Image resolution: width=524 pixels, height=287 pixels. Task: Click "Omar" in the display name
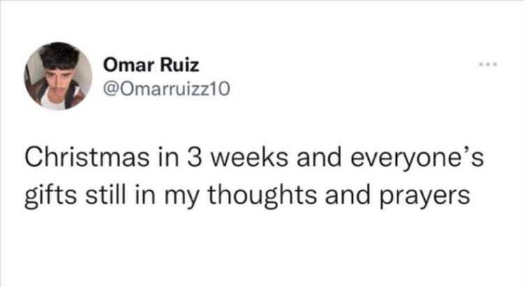click(124, 66)
